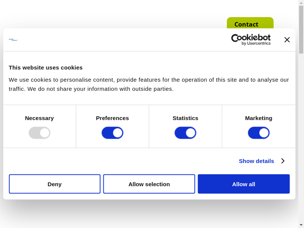Click the Cookiebot by Usercentrics logo
Screen dimensions: 304x228
coord(251,40)
